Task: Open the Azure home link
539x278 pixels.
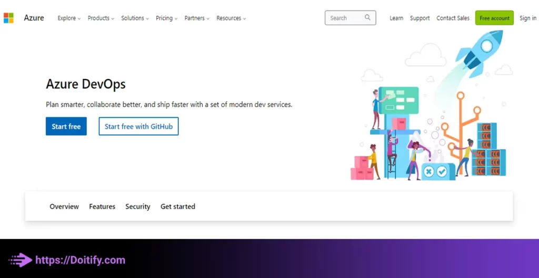Action: click(34, 18)
